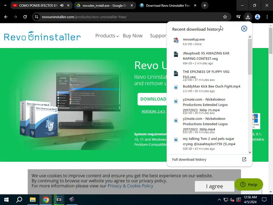
Task: Bookmark this page with the star icon
Action: tap(225, 17)
